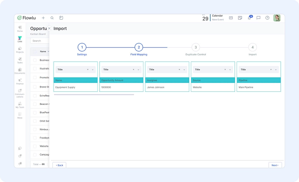299x182 pixels.
Task: Open the Tasks sidebar icon
Action: (20, 60)
